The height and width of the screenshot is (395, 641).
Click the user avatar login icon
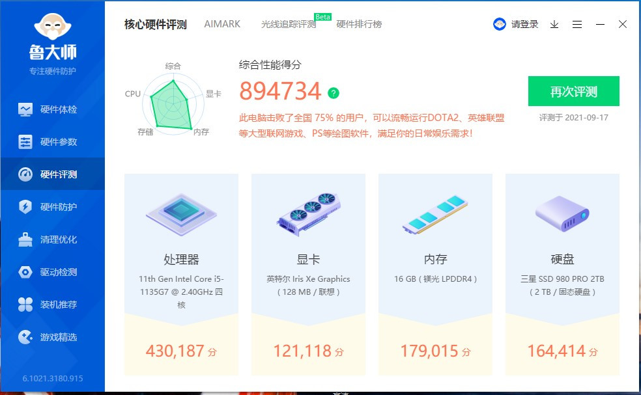[500, 24]
